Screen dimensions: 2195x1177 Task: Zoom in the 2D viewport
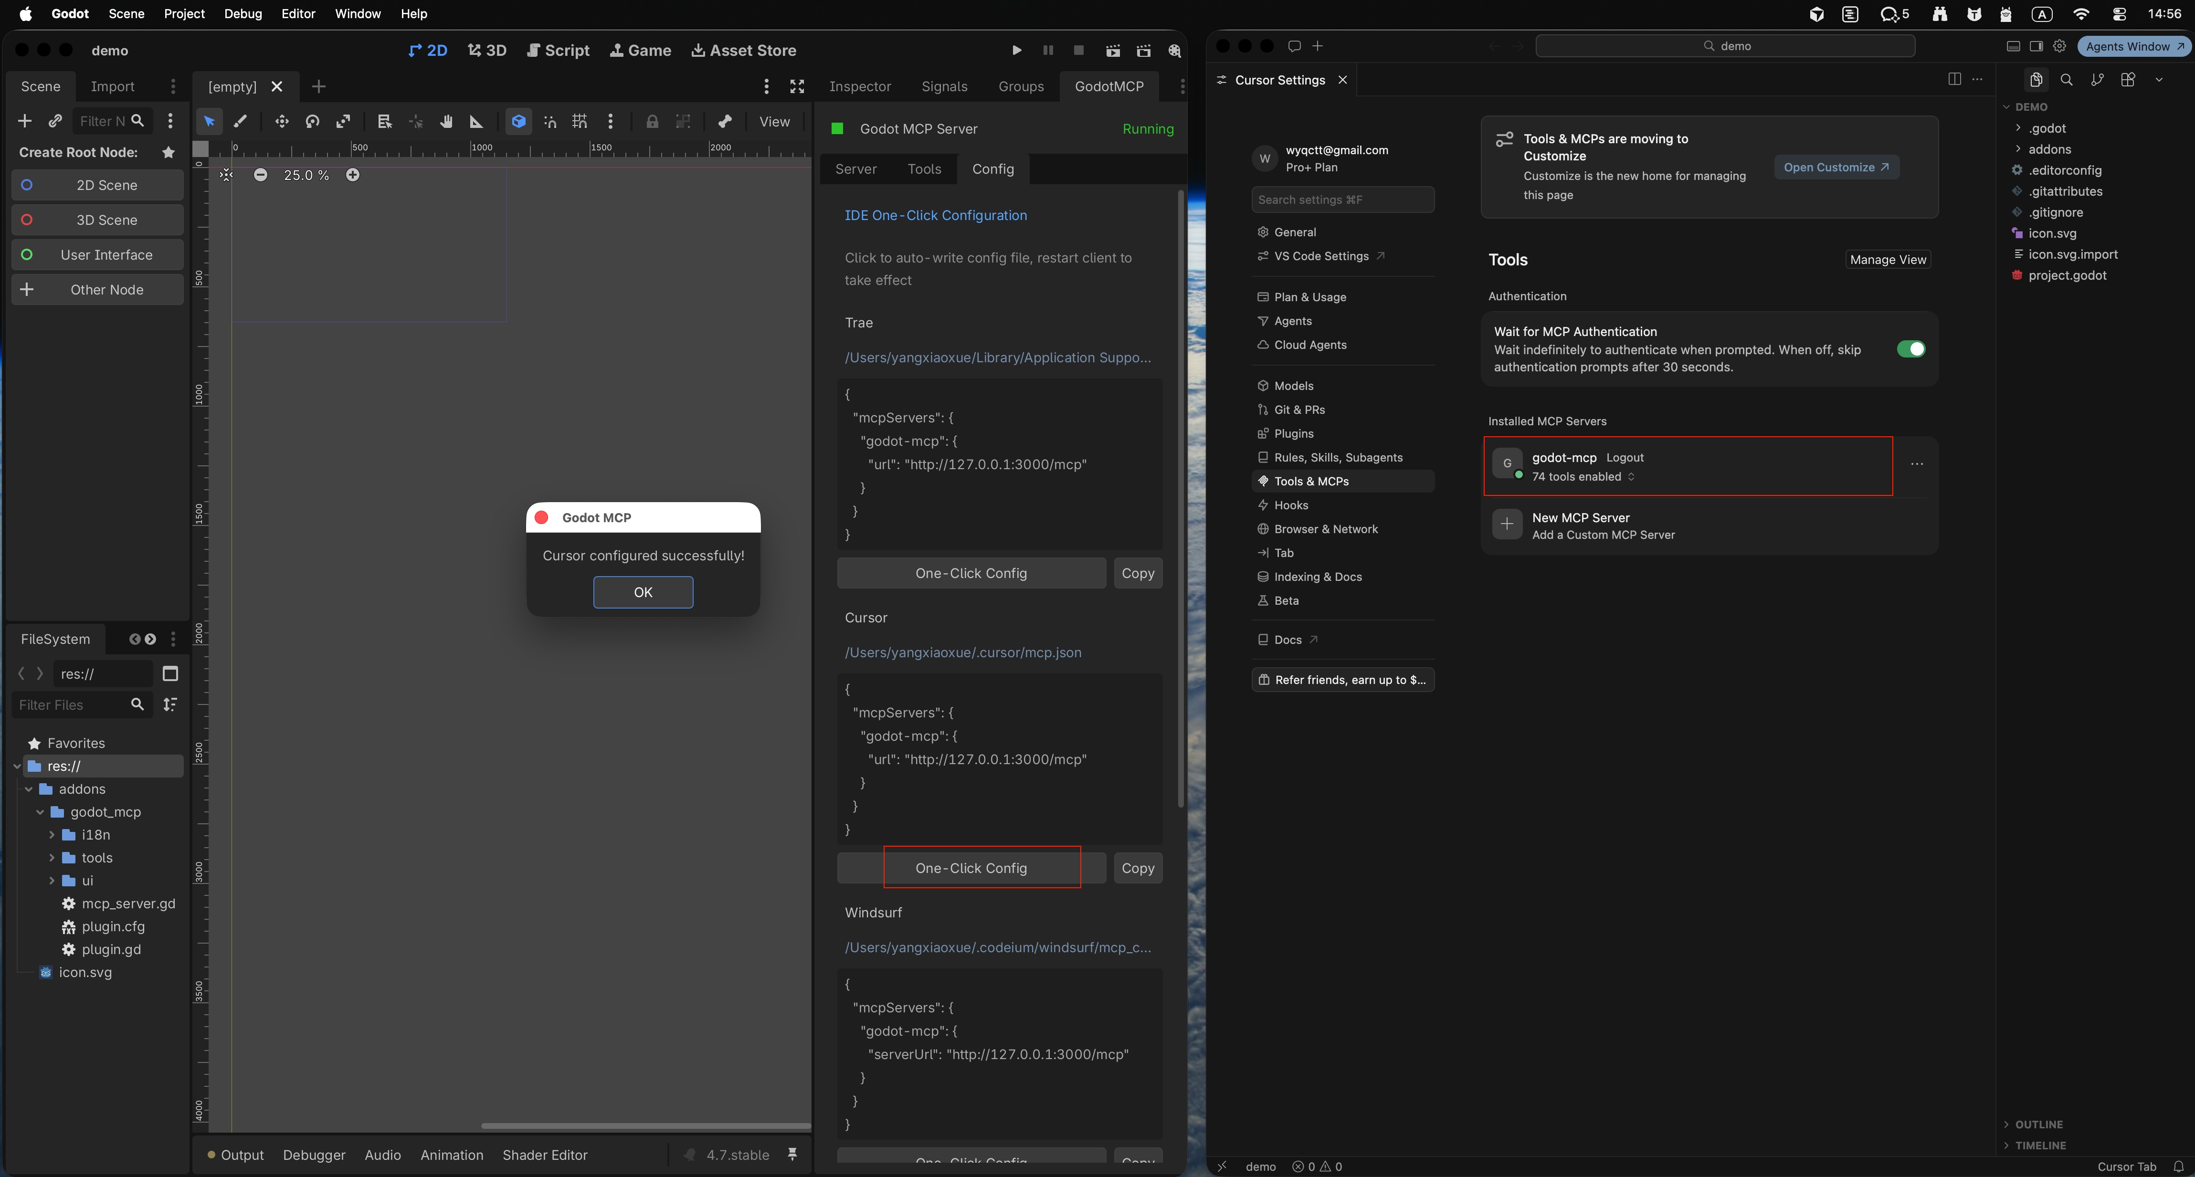[x=353, y=175]
